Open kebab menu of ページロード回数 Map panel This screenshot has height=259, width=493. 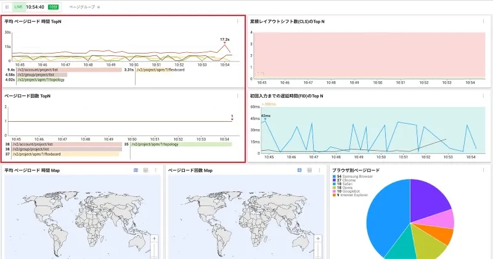coord(319,170)
